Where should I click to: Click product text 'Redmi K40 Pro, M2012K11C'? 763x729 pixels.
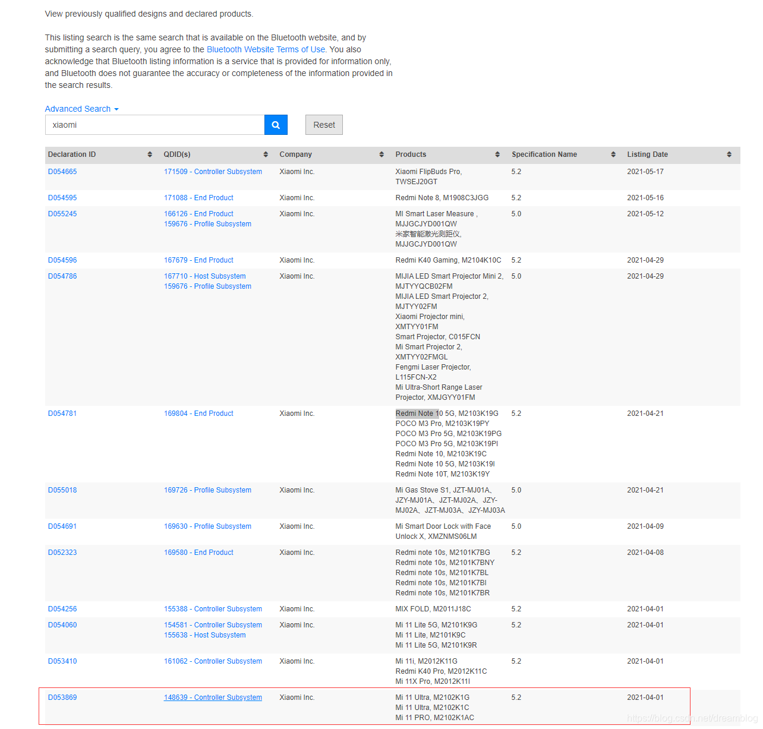(x=441, y=671)
